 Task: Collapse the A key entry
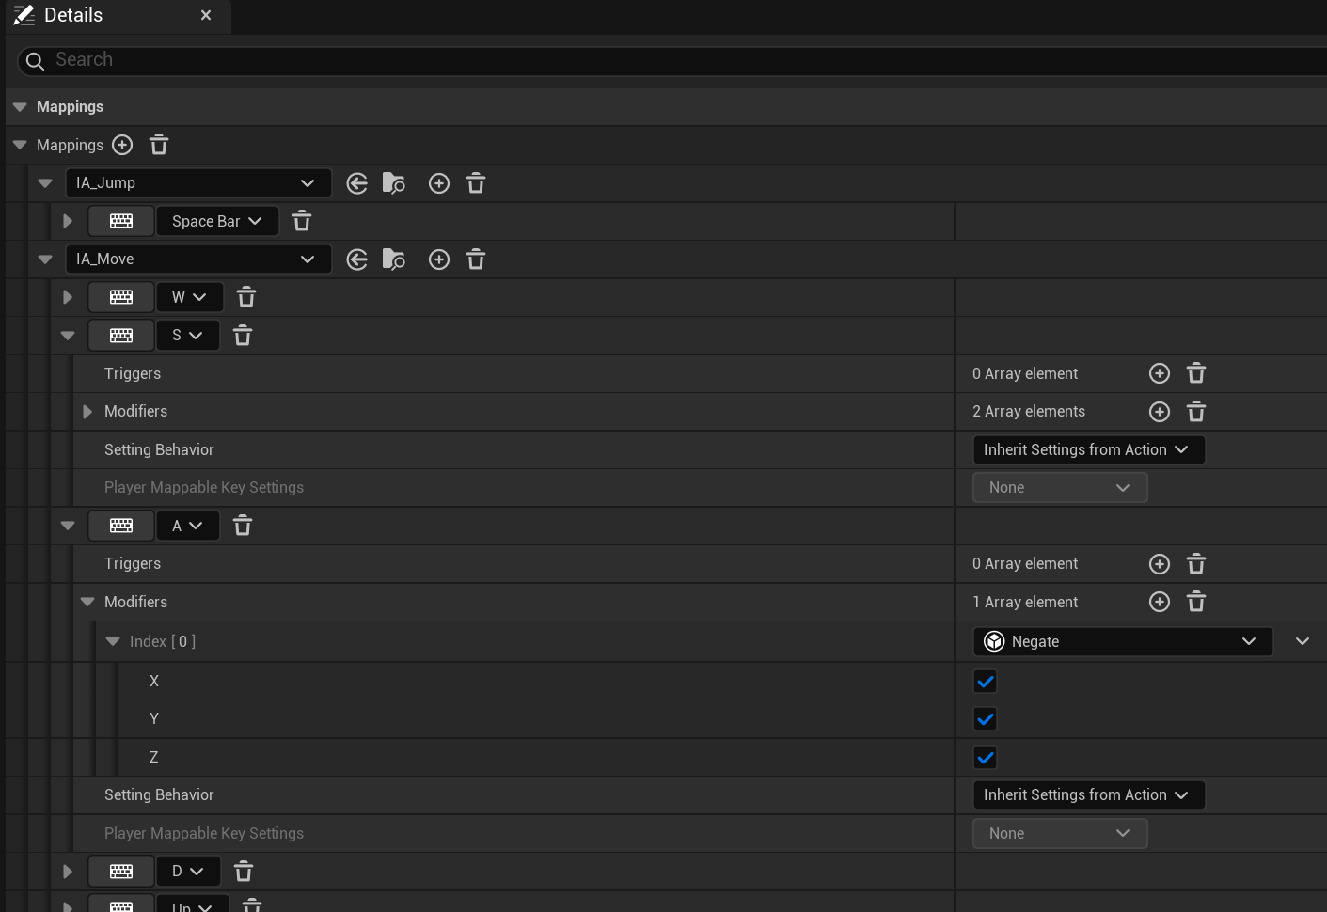68,526
